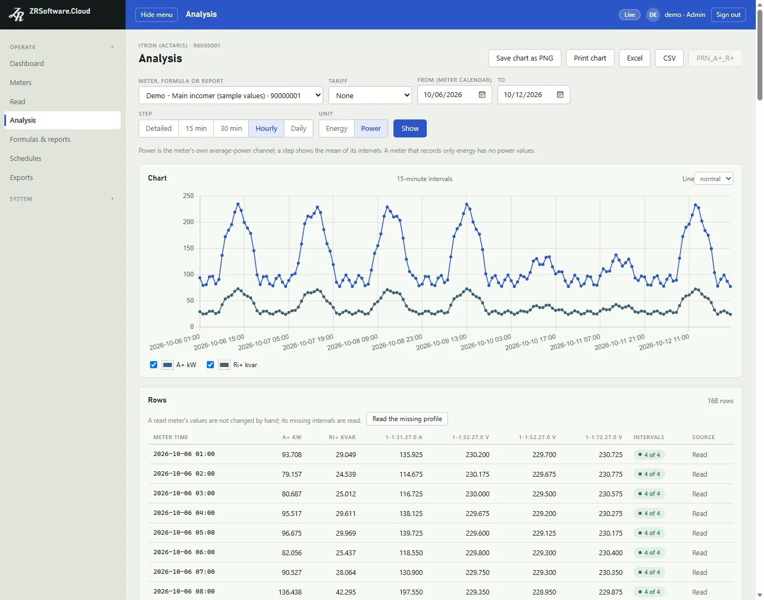The image size is (764, 600).
Task: Click the value 136.438 in the table
Action: (290, 592)
